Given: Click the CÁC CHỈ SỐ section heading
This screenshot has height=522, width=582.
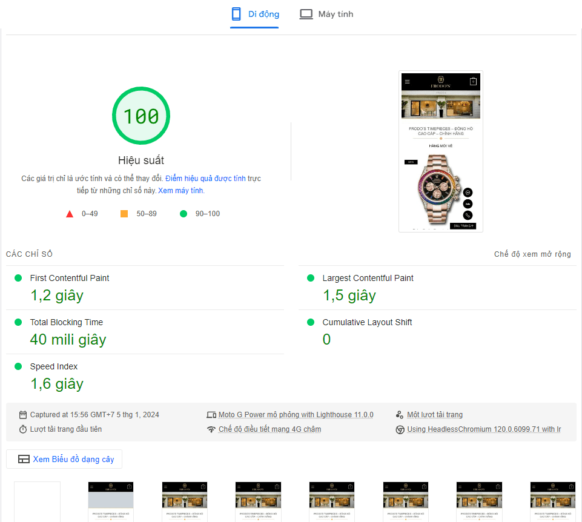Looking at the screenshot, I should 29,254.
